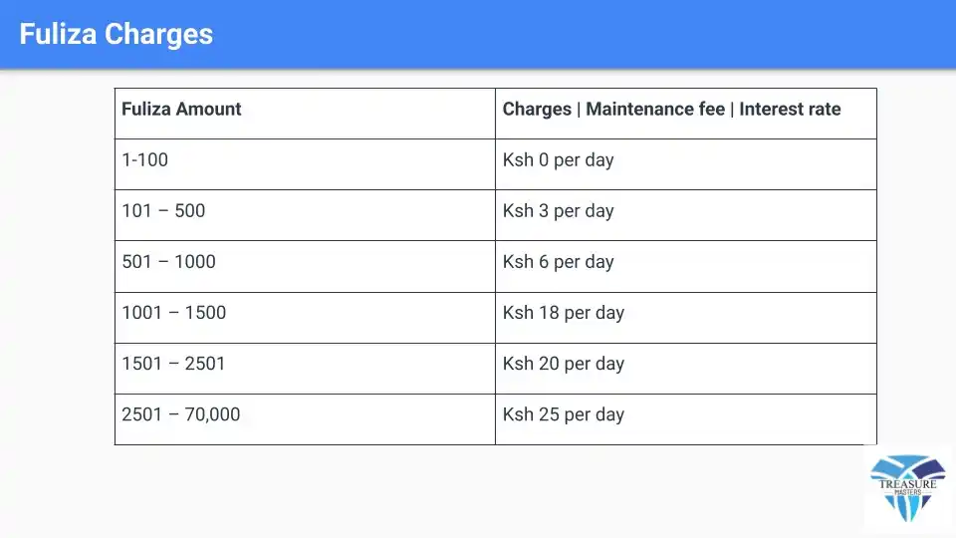Click the Treasure Masters logo
Screen dimensions: 956x538
coord(907,488)
